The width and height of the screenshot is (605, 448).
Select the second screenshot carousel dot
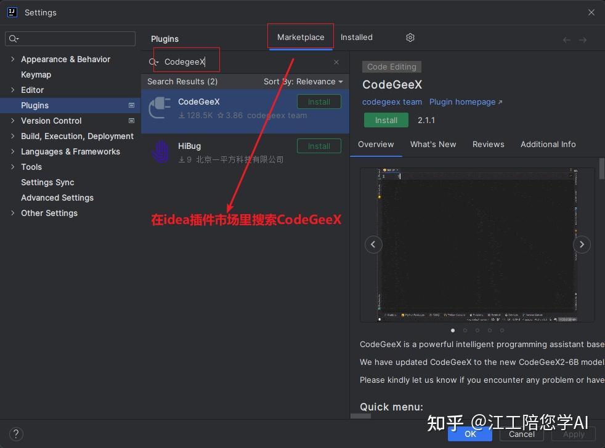point(465,330)
